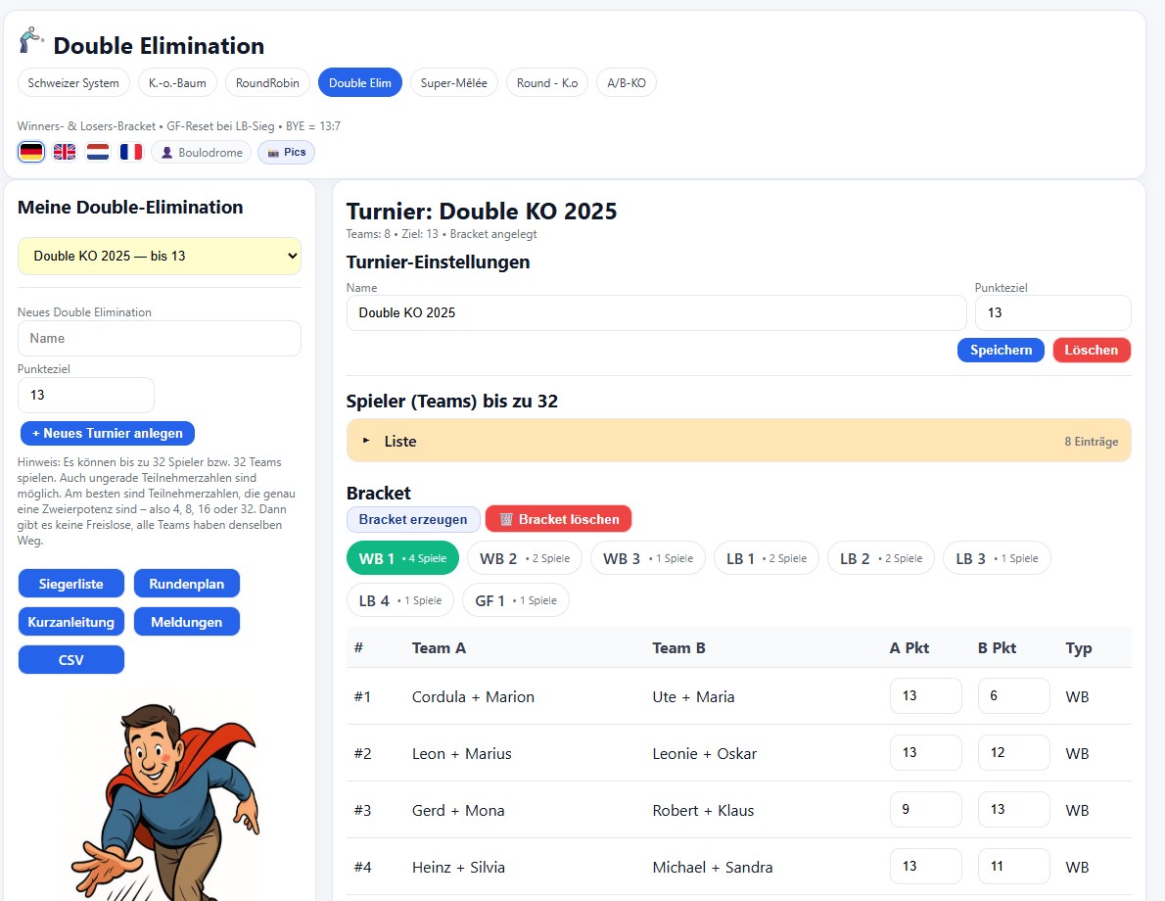The width and height of the screenshot is (1165, 901).
Task: Toggle the Pics camera button
Action: pyautogui.click(x=286, y=153)
